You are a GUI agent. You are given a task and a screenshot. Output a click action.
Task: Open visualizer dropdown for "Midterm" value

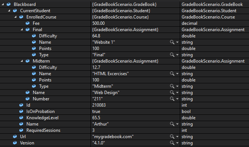pos(177,86)
